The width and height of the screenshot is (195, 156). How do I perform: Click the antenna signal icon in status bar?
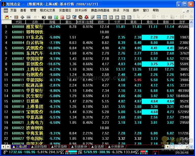click(x=155, y=152)
